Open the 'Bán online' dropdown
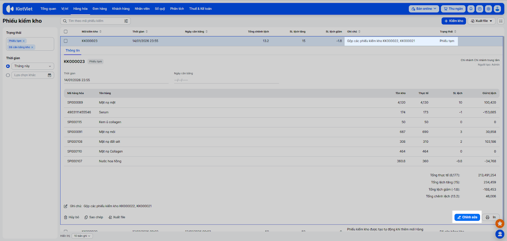 pos(424,9)
